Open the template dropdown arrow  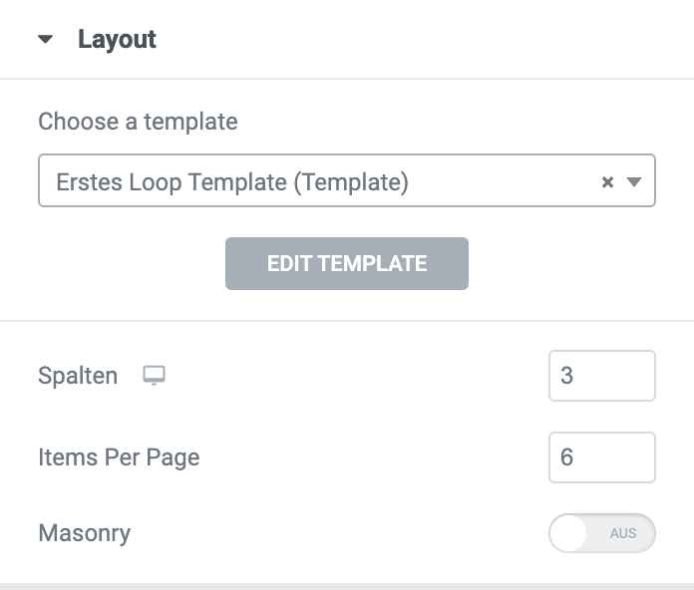634,181
